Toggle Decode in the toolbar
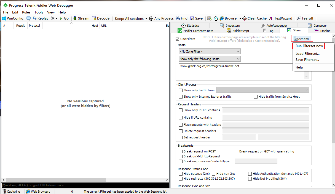The width and height of the screenshot is (335, 194). coord(101,18)
